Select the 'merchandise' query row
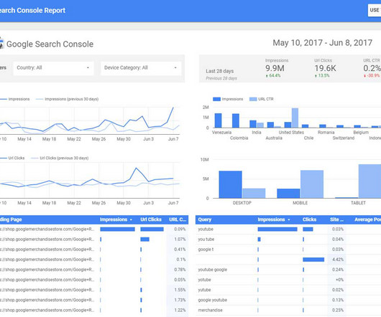381x317 pixels. 288,311
